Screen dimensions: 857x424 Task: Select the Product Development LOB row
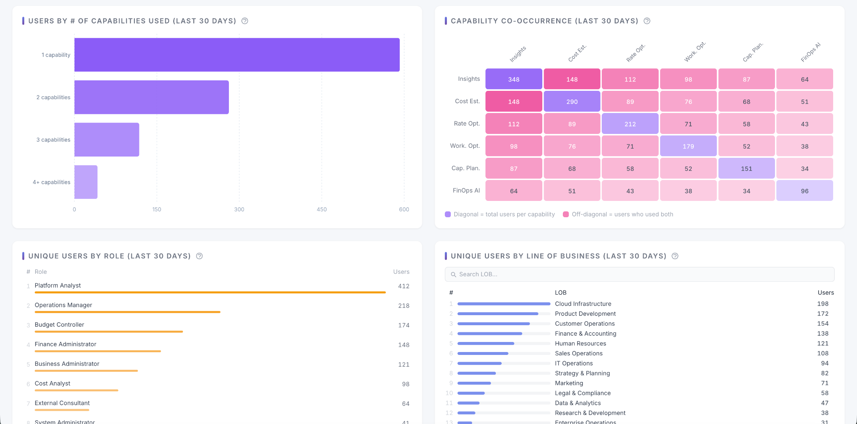point(639,314)
